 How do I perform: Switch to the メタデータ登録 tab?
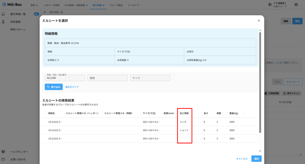pos(51,5)
